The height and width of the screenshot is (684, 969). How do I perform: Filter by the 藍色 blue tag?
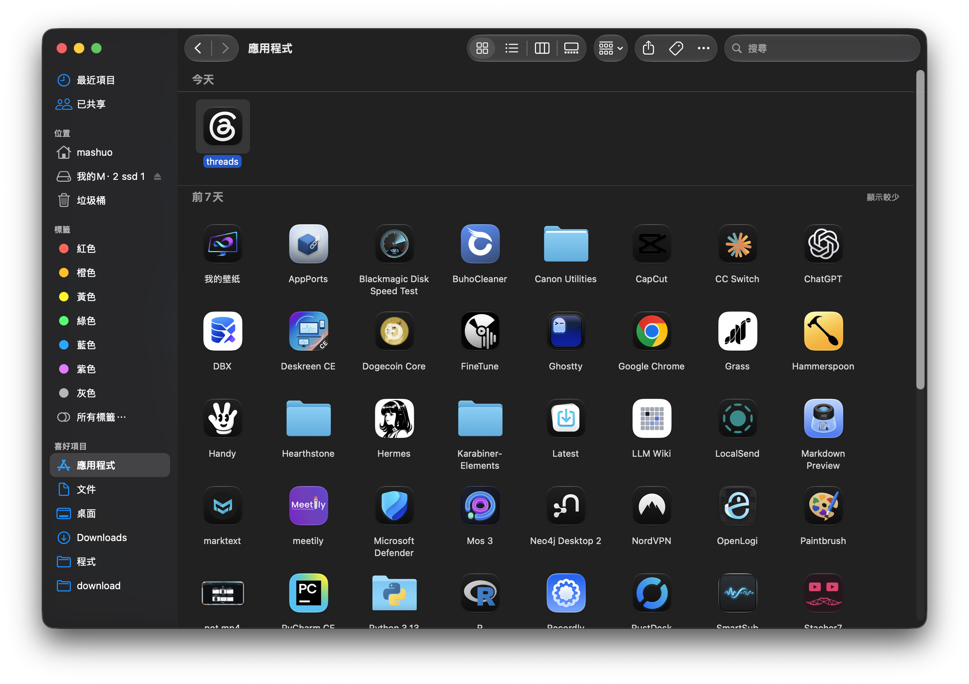point(110,345)
